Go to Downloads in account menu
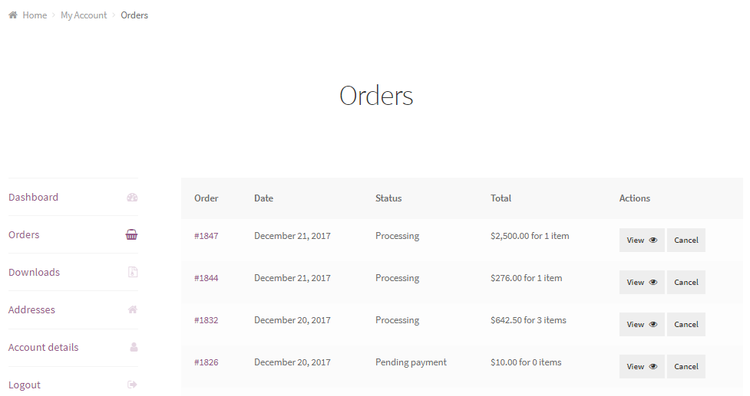The image size is (750, 396). pyautogui.click(x=34, y=273)
